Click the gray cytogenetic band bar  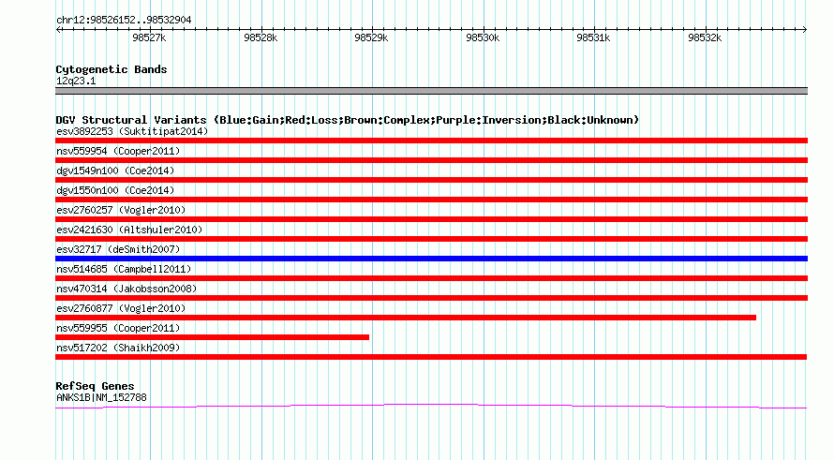(x=431, y=91)
